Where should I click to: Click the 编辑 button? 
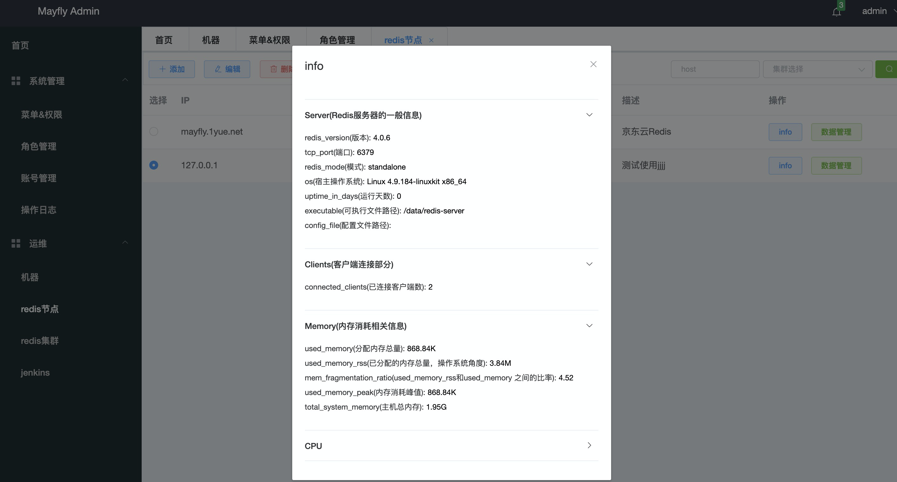pos(227,69)
